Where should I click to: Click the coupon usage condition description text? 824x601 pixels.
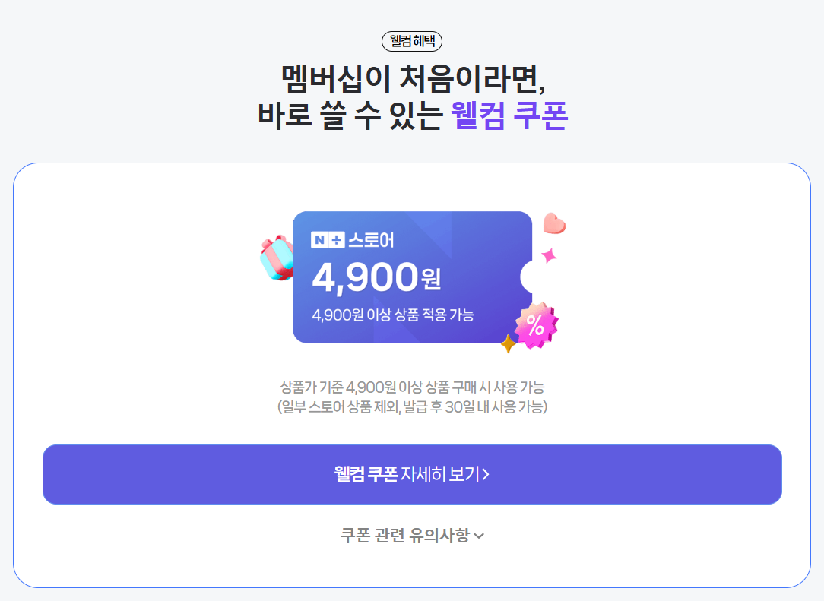coord(411,397)
